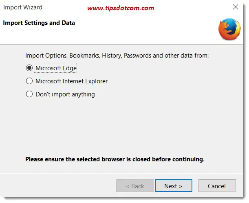Click the grayed-out < Back button
This screenshot has height=203, width=249.
(135, 186)
